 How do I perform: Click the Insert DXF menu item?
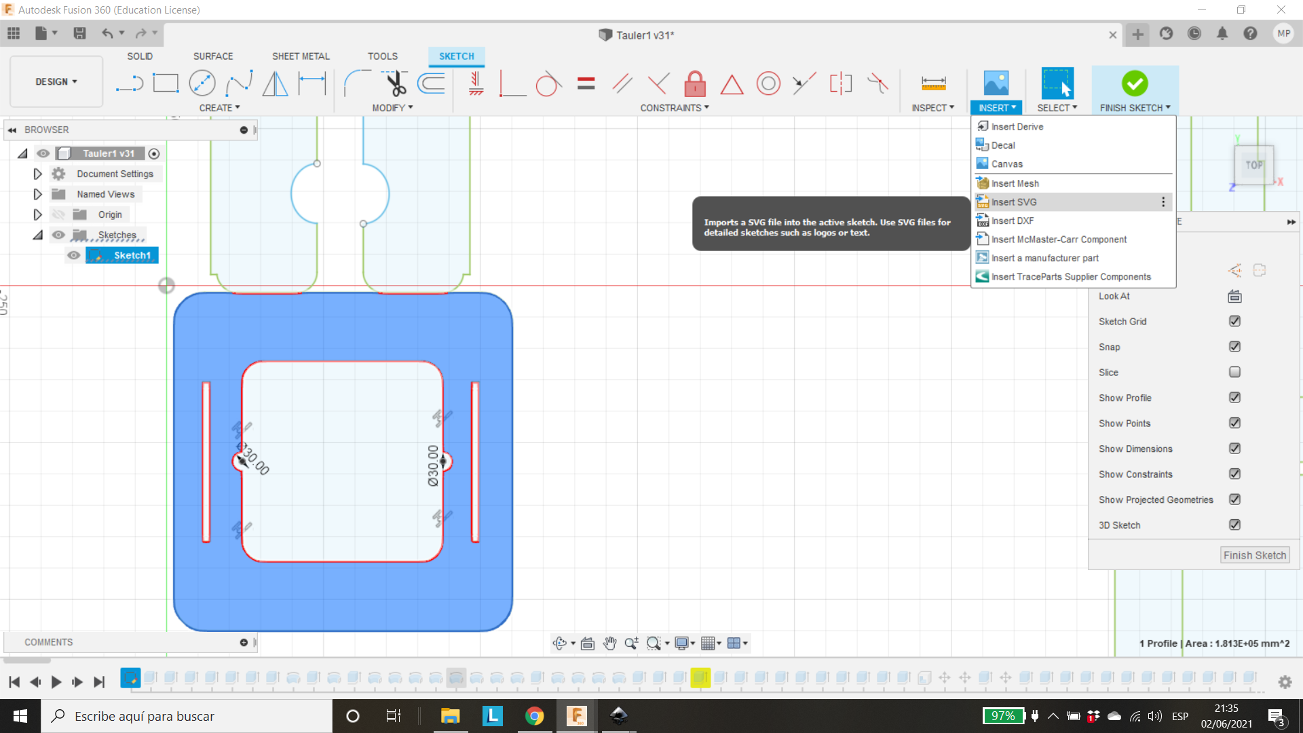pyautogui.click(x=1013, y=220)
